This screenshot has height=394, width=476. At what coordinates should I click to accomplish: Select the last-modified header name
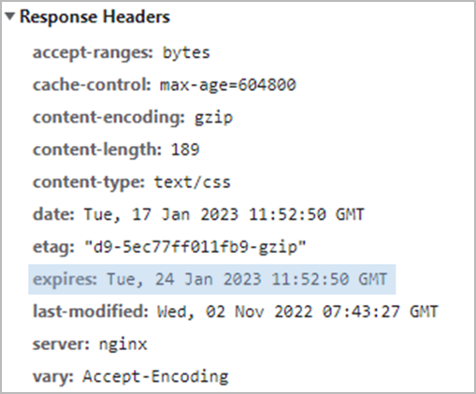pos(91,312)
